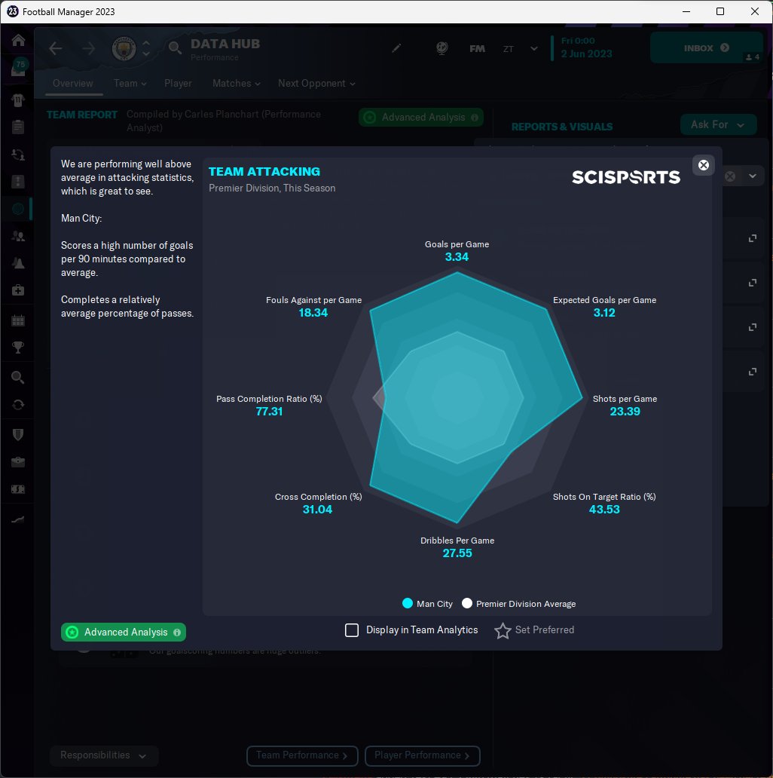Click Advanced Analysis button beside Team Report
This screenshot has width=773, height=778.
[x=421, y=118]
